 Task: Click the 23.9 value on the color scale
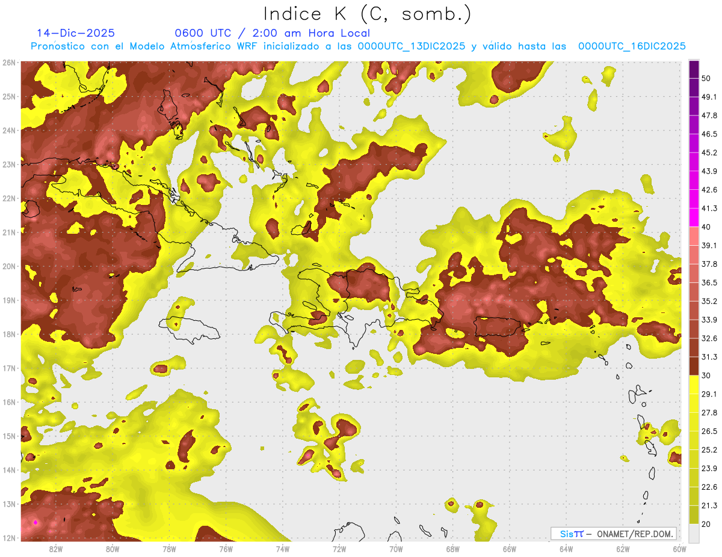[x=709, y=468]
